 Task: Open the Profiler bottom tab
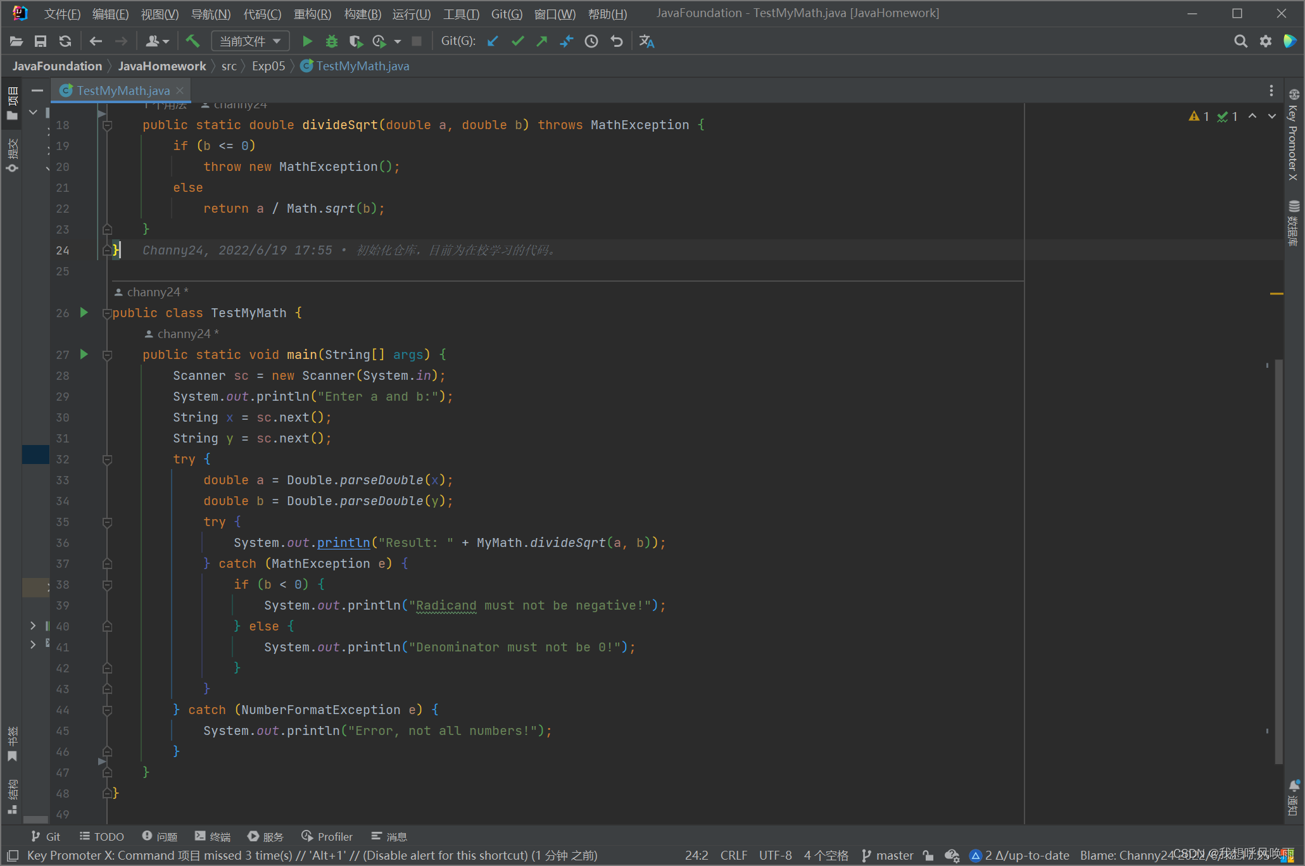327,836
